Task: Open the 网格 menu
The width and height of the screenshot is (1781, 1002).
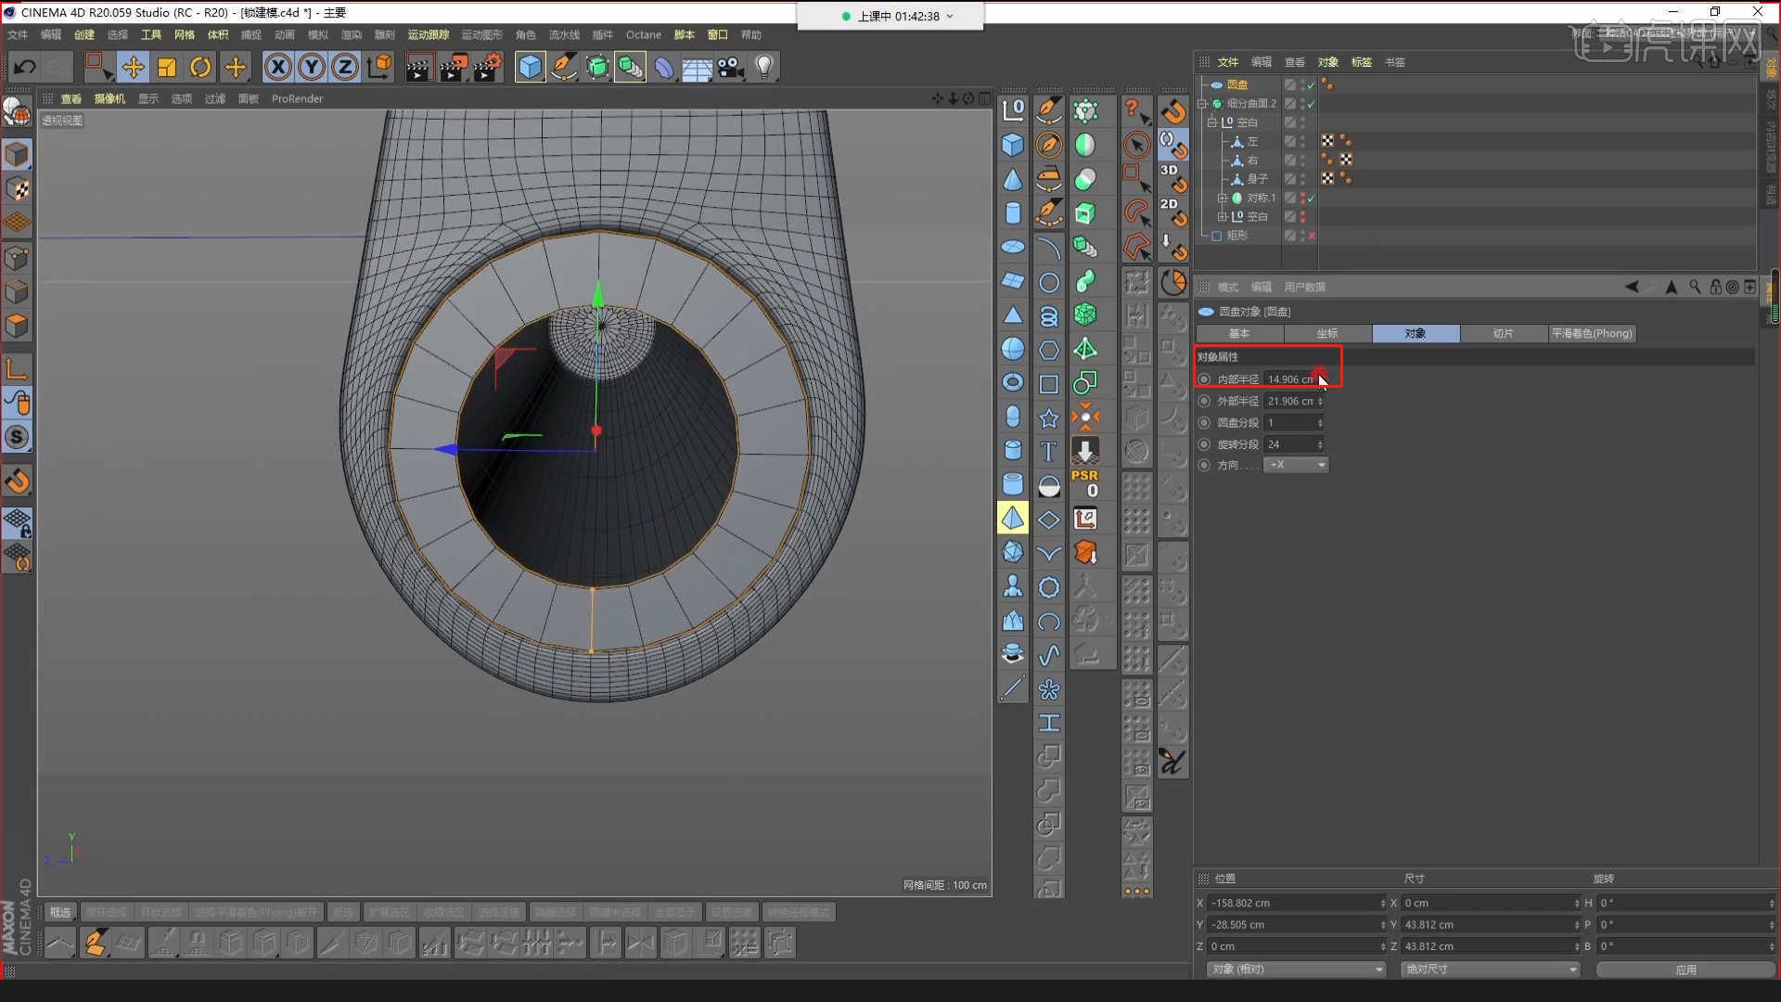Action: (185, 34)
